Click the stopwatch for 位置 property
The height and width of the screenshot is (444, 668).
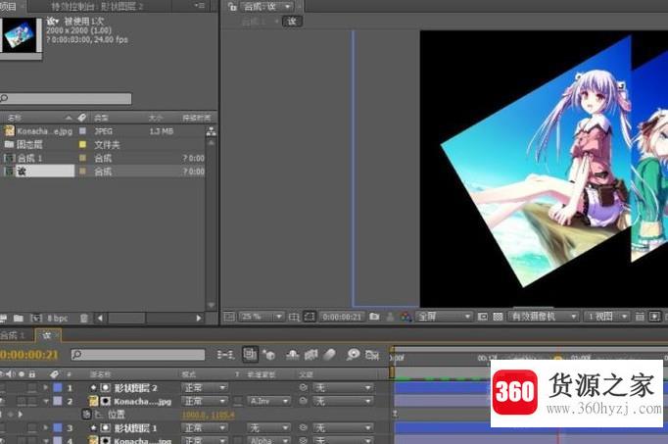point(86,415)
